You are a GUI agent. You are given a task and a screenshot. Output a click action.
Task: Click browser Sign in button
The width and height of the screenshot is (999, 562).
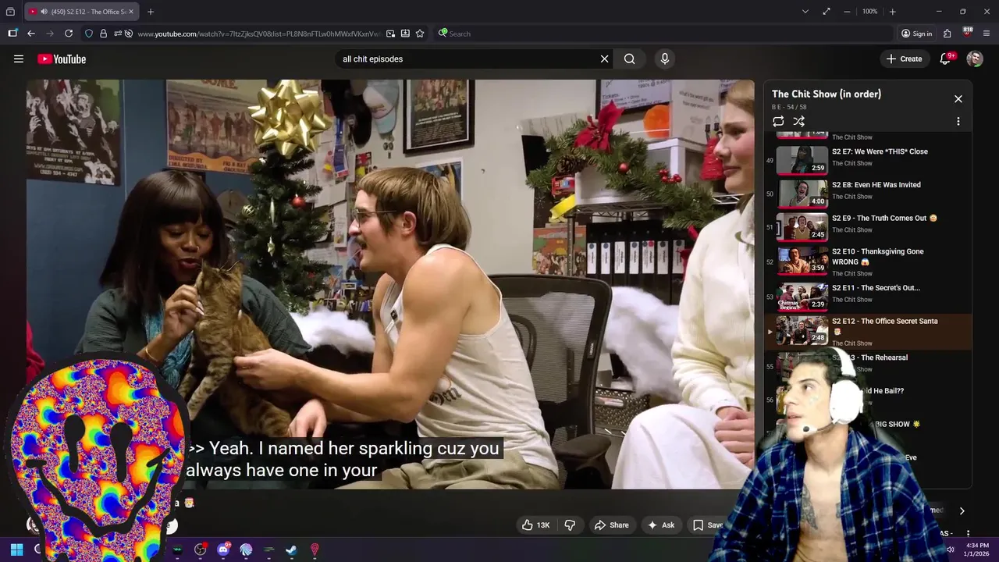coord(916,34)
